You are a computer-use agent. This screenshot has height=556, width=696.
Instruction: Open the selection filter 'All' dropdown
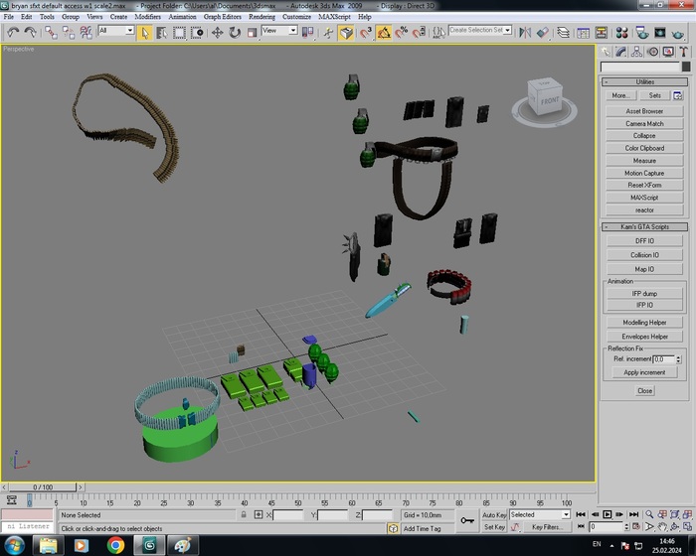pyautogui.click(x=115, y=31)
